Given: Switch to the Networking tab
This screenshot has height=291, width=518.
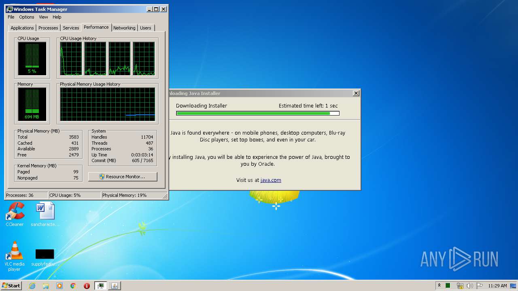Looking at the screenshot, I should tap(124, 28).
